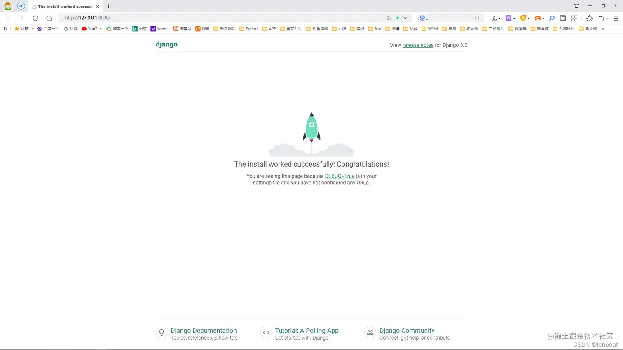This screenshot has height=350, width=623.
Task: Open the browser skin shirt icon
Action: point(576,6)
